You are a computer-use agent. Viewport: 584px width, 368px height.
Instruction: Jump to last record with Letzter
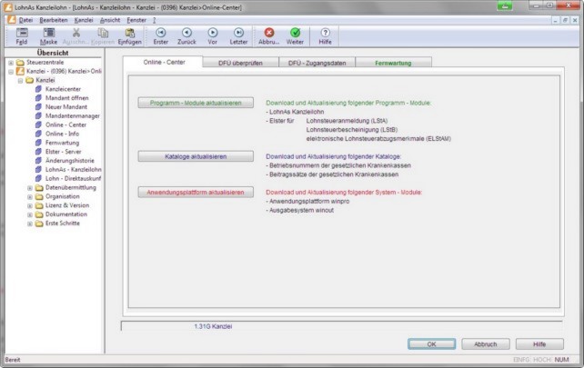(238, 36)
